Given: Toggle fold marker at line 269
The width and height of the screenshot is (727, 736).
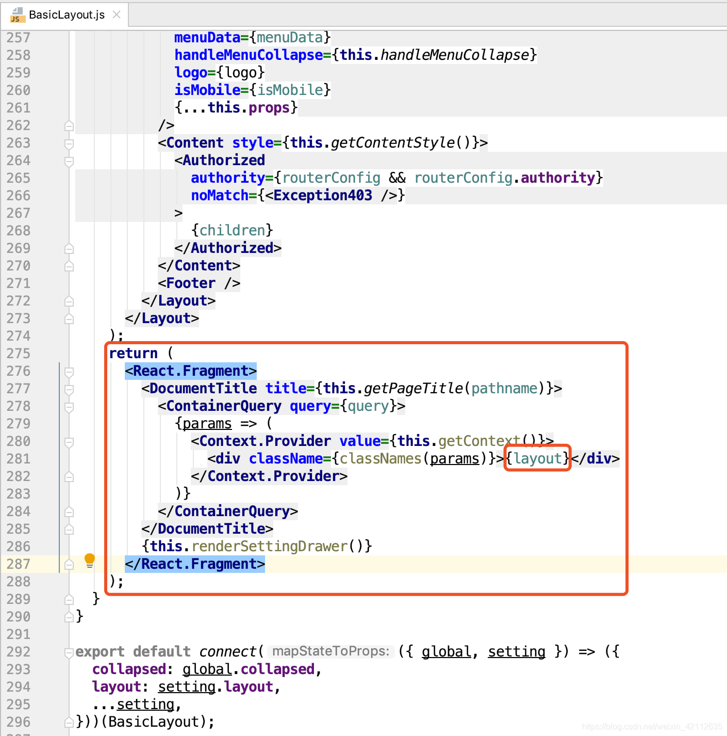Looking at the screenshot, I should 69,248.
